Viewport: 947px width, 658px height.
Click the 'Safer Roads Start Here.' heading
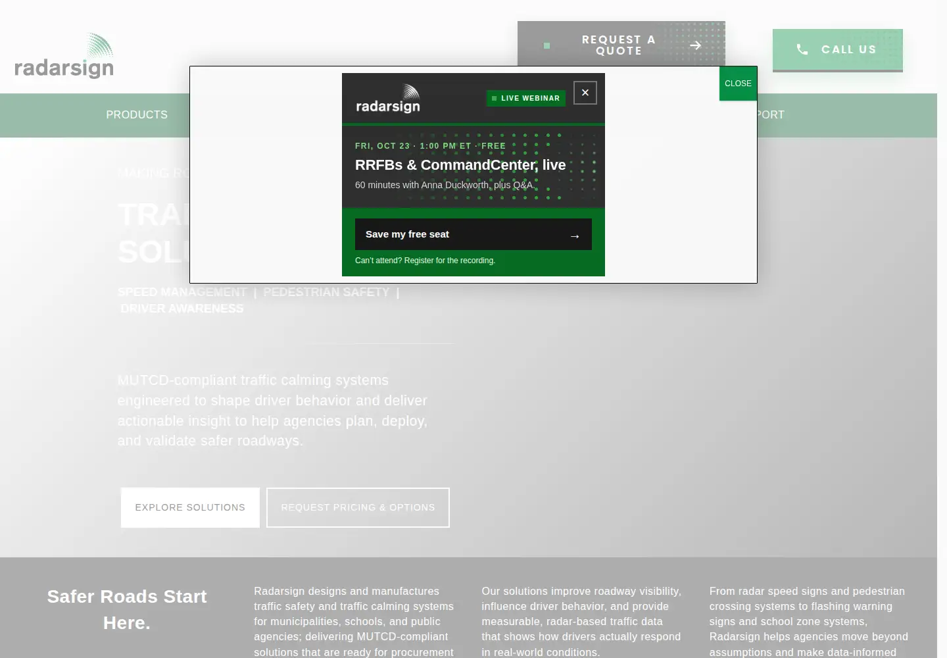pyautogui.click(x=127, y=609)
